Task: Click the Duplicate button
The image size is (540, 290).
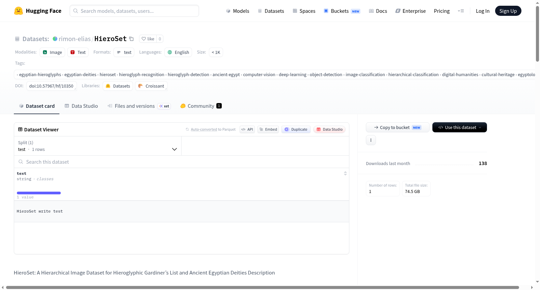Action: tap(296, 129)
